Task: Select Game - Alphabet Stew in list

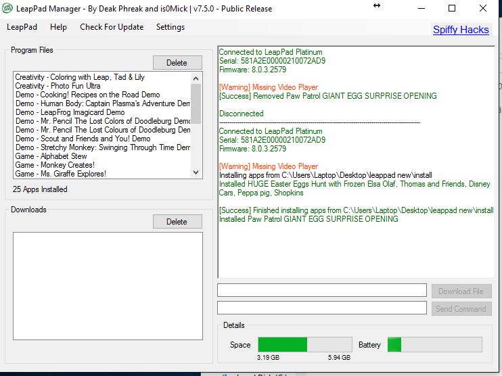Action: click(x=51, y=156)
